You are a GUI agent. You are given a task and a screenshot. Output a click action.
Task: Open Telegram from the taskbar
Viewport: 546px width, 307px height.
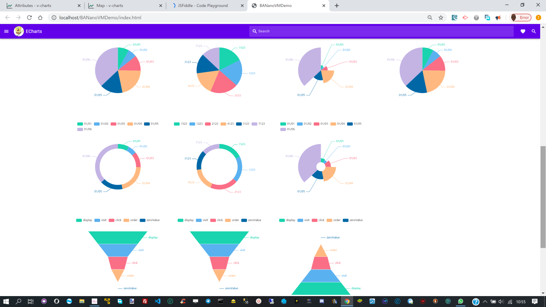208,302
